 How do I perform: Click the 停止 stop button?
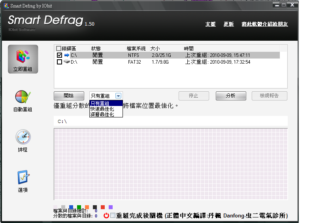[194, 96]
